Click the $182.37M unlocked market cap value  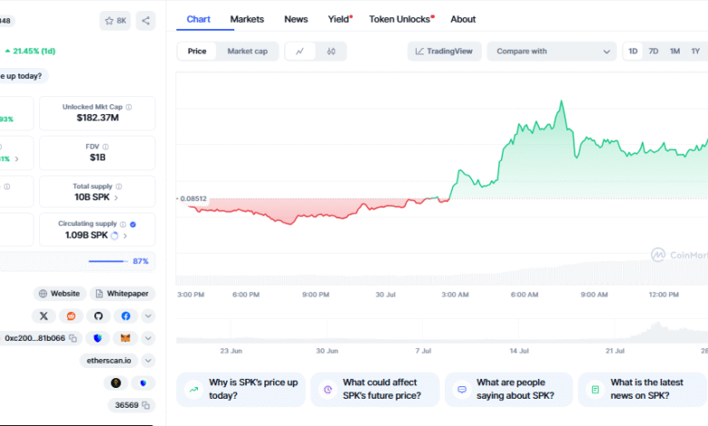[x=97, y=118]
